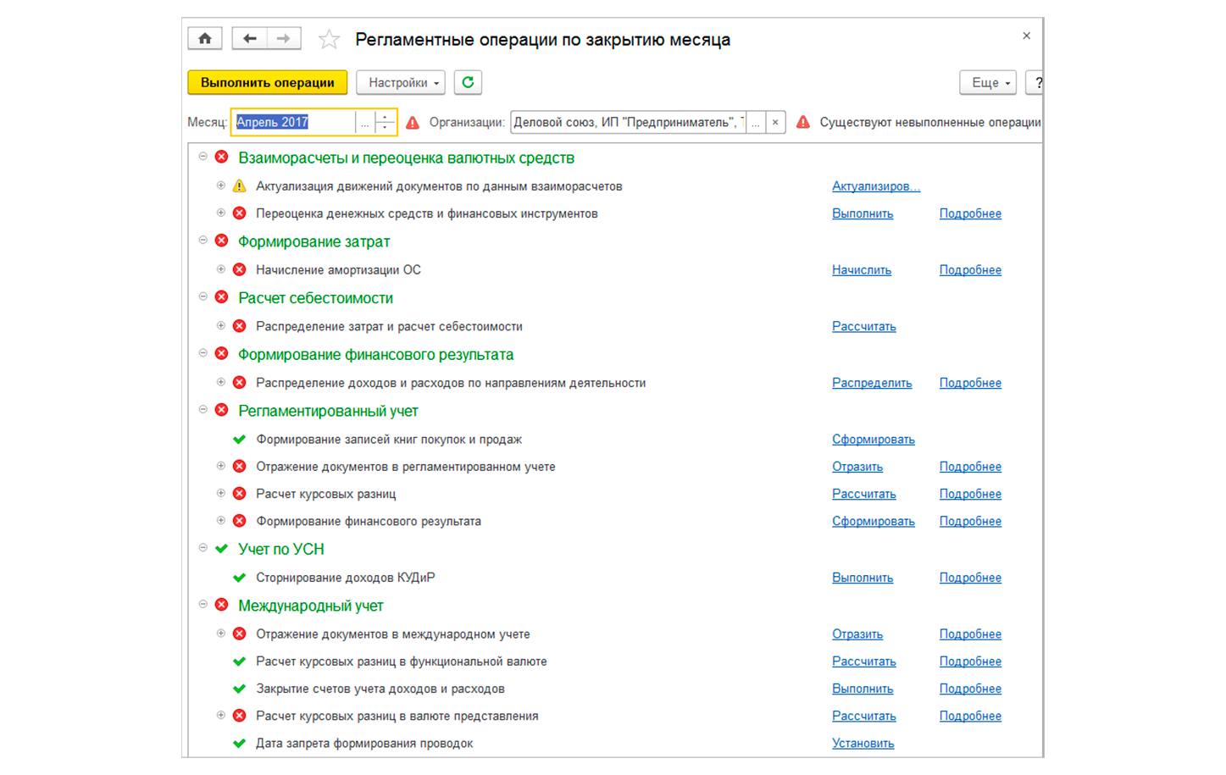Open Подробнее for Расчет курсовых разниц
Image resolution: width=1226 pixels, height=775 pixels.
[x=969, y=494]
